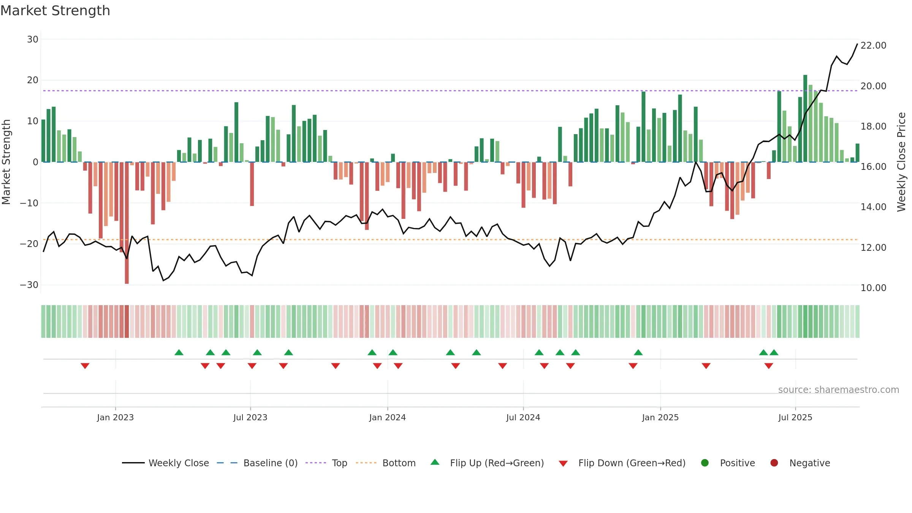Click the Positive green circle legend icon

tap(705, 463)
